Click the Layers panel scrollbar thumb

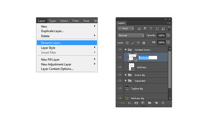tap(170, 70)
